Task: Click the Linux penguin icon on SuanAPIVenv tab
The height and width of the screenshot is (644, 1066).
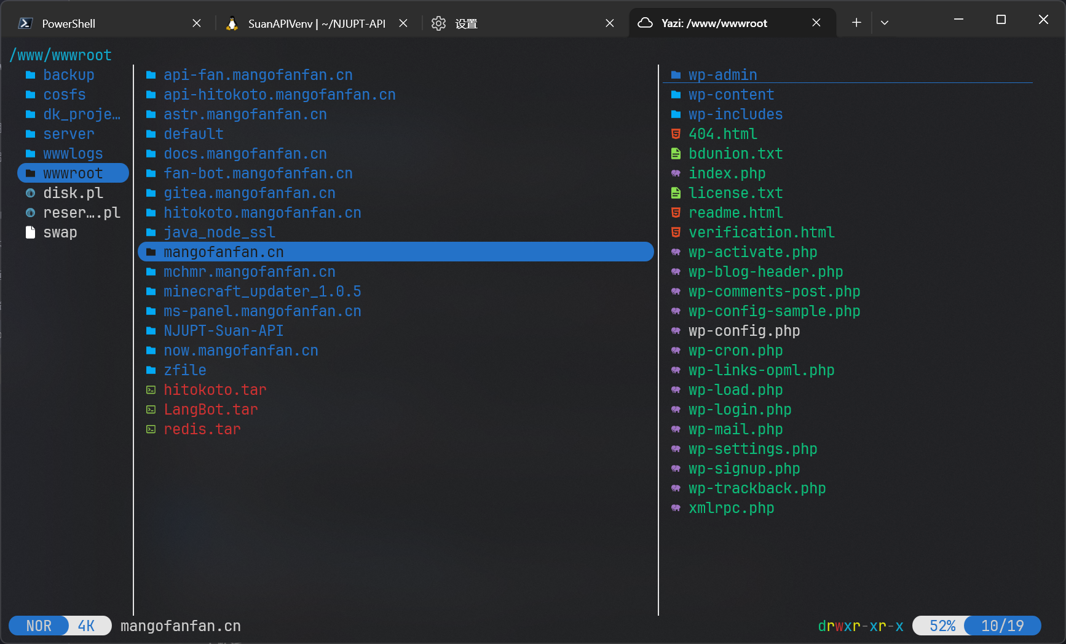Action: [x=232, y=23]
